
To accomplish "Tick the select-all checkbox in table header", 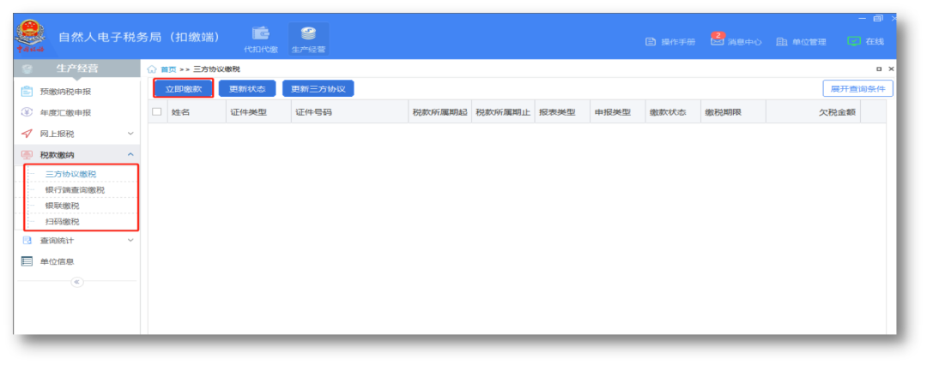I will pyautogui.click(x=157, y=111).
